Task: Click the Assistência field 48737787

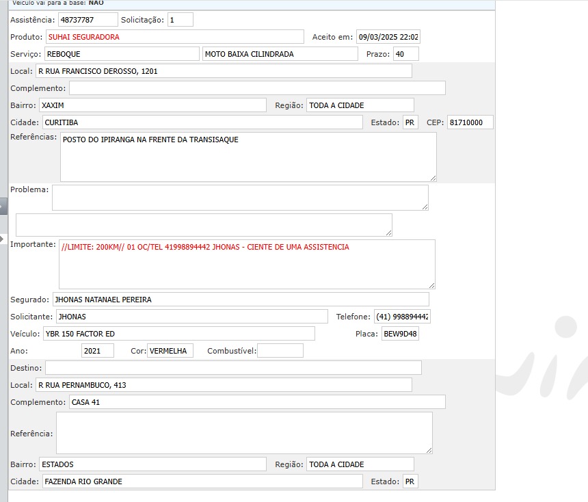Action: point(88,20)
